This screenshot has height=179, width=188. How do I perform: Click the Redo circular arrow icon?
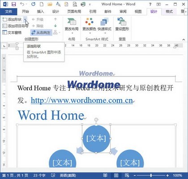click(33, 4)
